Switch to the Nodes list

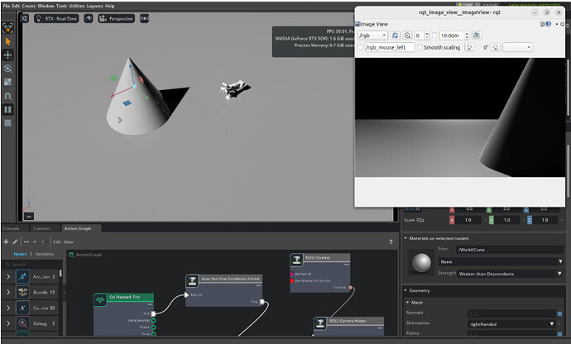point(20,254)
